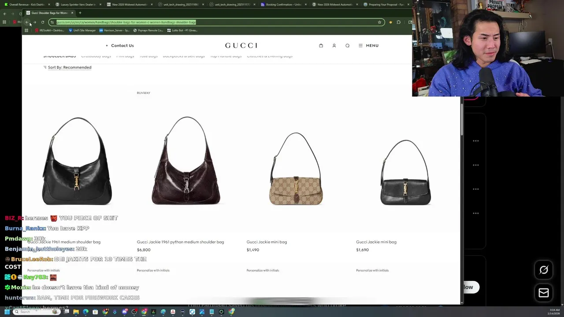Open the mail envelope icon on right panel
The height and width of the screenshot is (317, 564).
(x=544, y=293)
